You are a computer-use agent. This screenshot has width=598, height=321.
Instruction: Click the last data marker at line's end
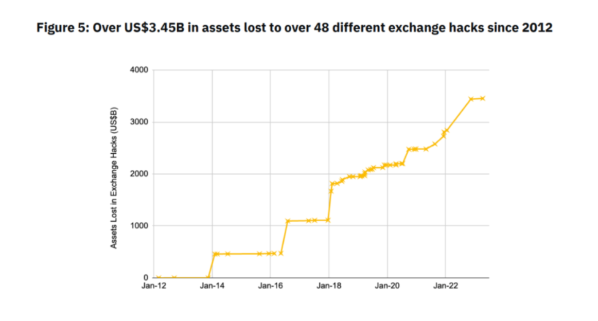click(x=482, y=98)
